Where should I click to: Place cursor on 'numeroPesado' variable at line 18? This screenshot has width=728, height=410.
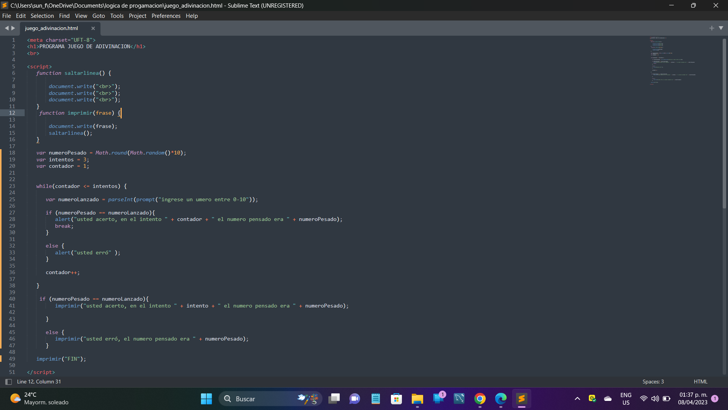[x=67, y=153]
